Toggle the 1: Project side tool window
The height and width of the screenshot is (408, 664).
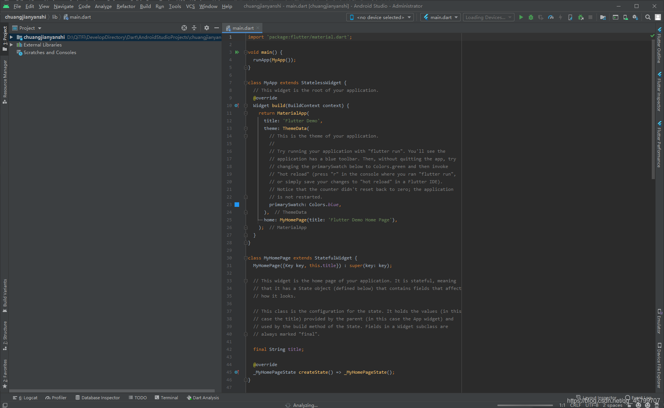[5, 38]
